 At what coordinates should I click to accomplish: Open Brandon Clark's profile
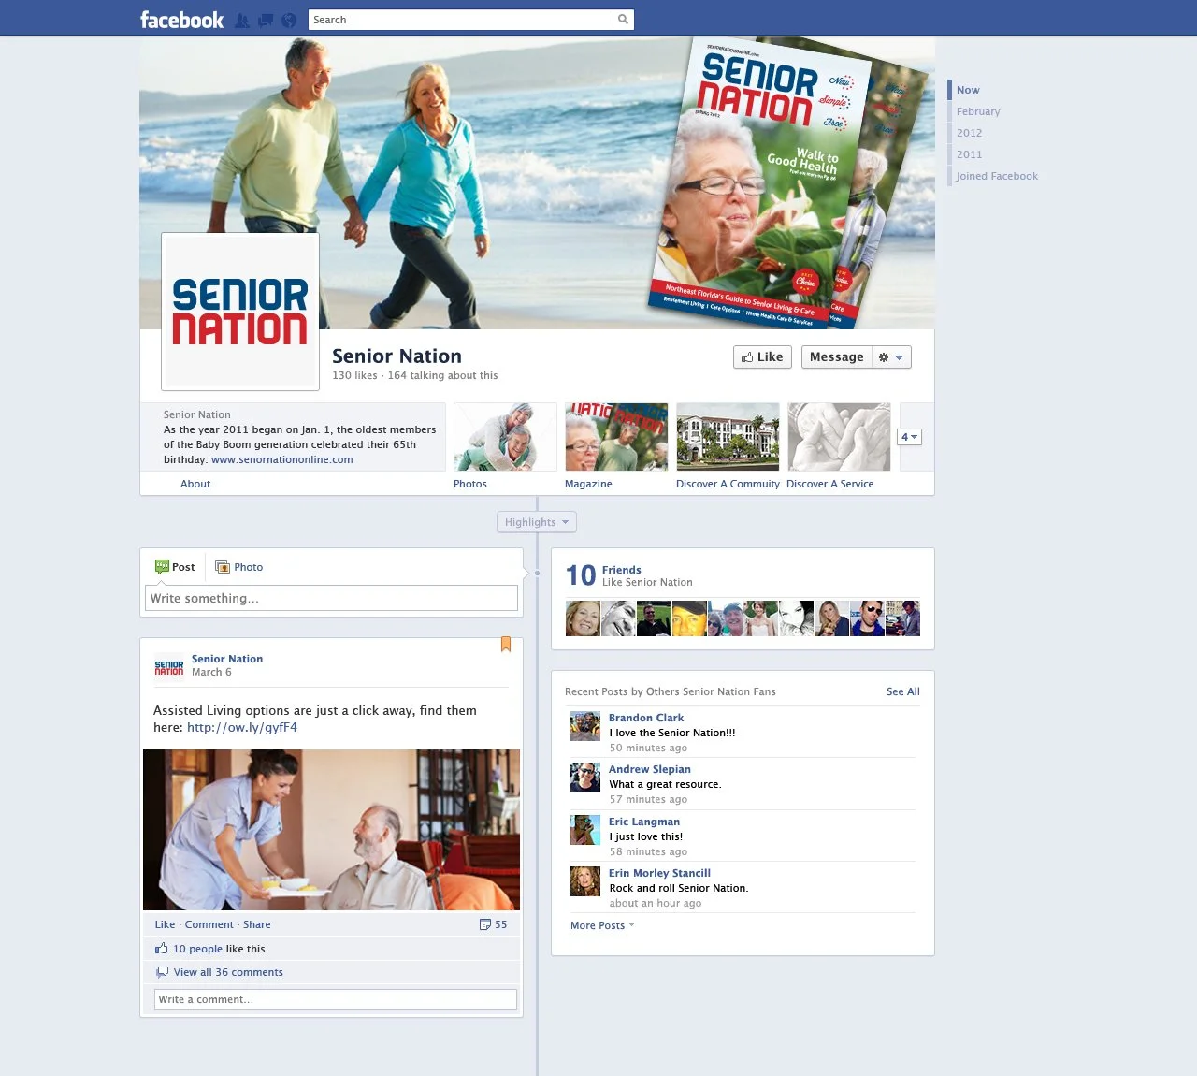[x=646, y=718]
